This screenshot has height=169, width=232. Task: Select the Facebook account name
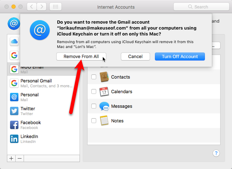tap(31, 123)
